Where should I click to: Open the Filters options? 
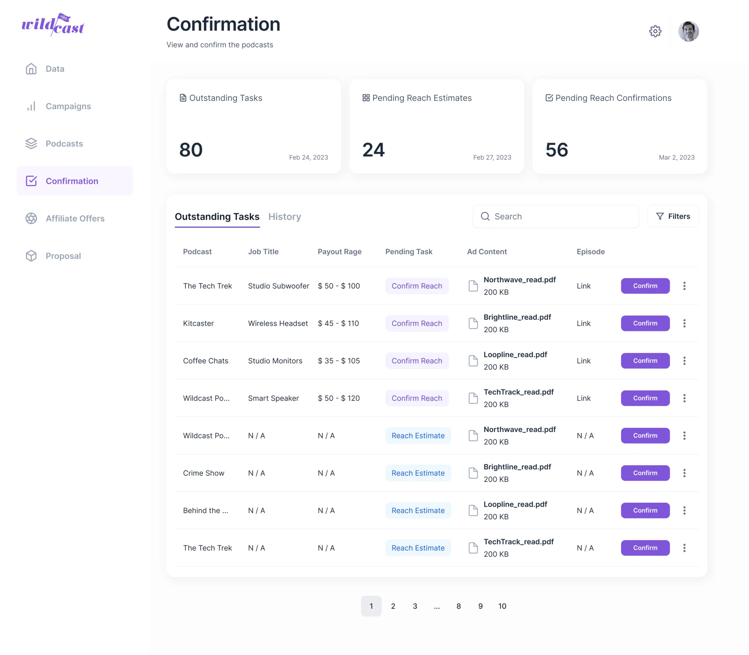tap(673, 216)
